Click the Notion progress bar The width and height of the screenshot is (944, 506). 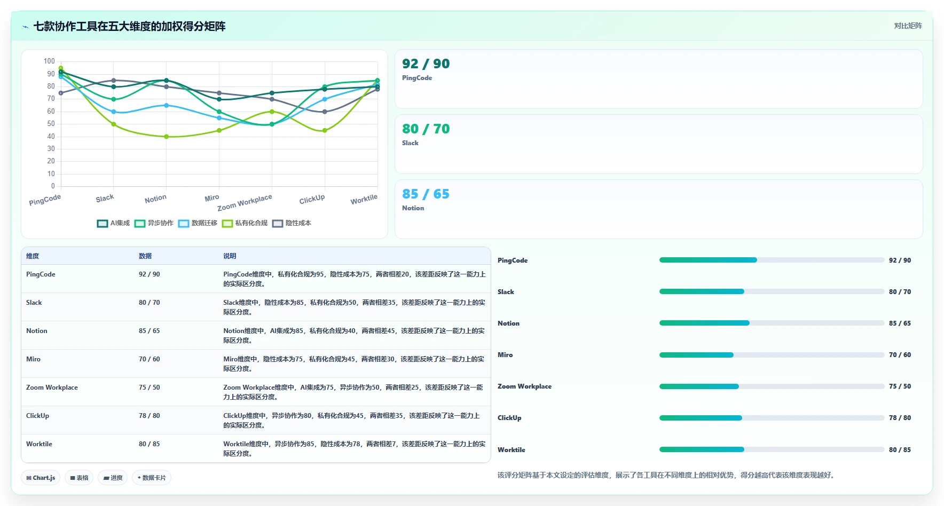click(x=772, y=323)
